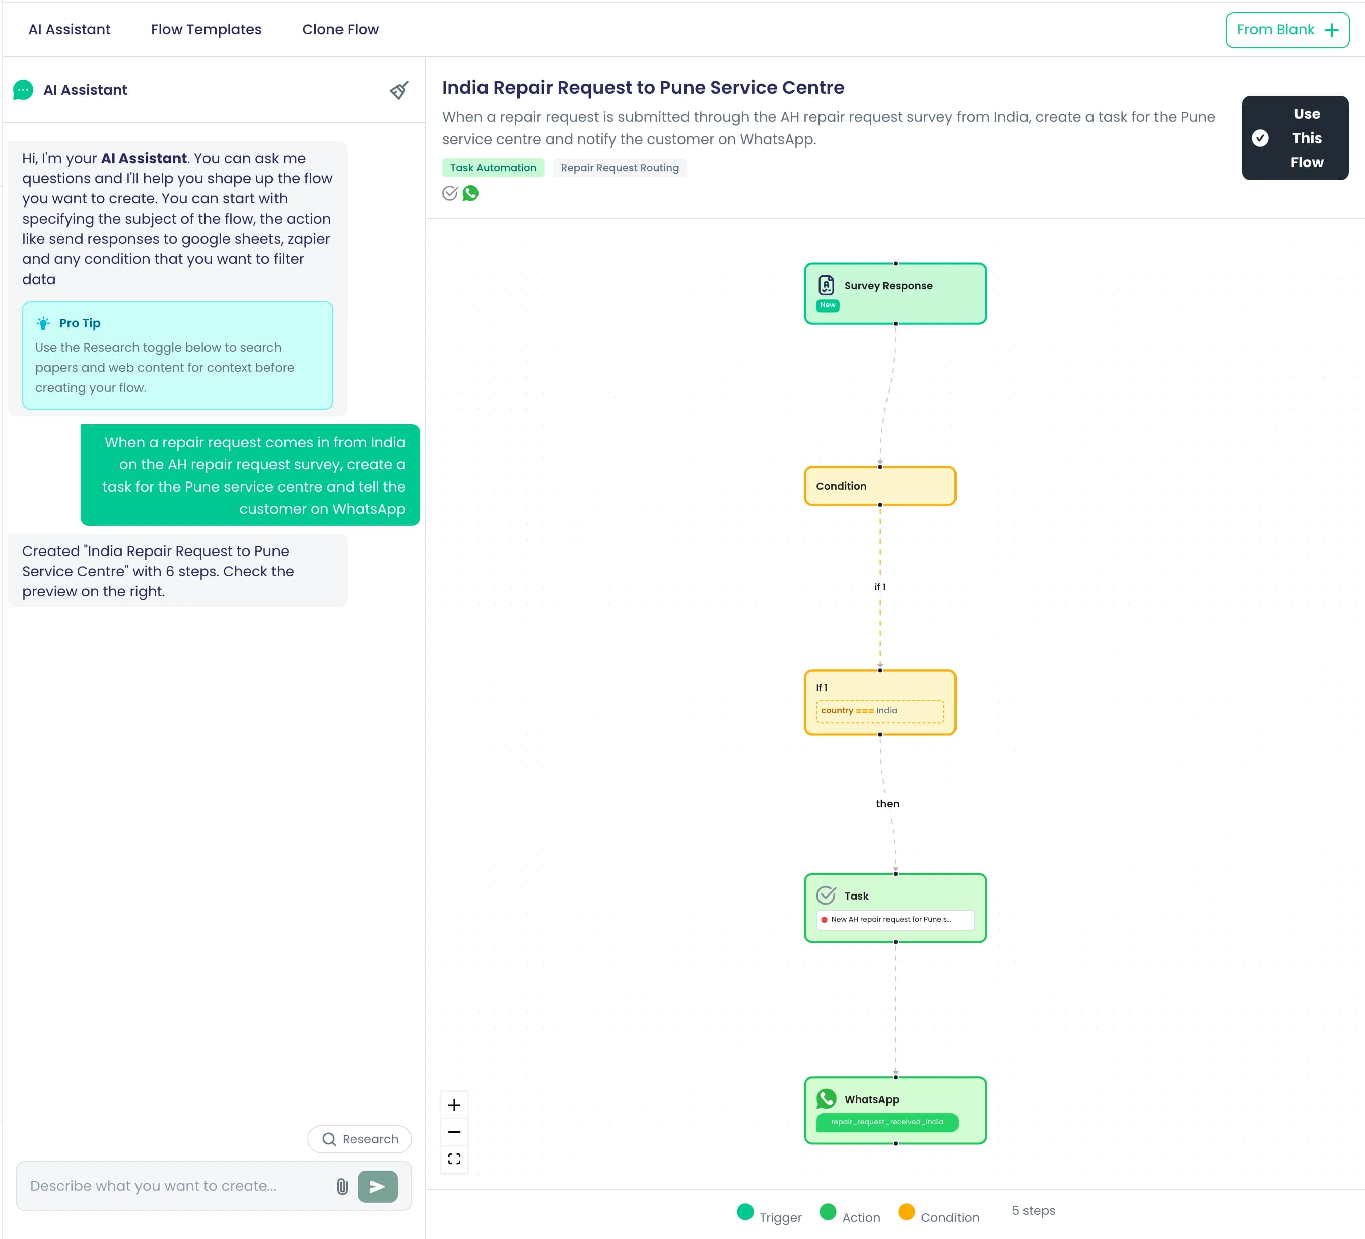Click the orange Condition legend dot

click(x=906, y=1211)
